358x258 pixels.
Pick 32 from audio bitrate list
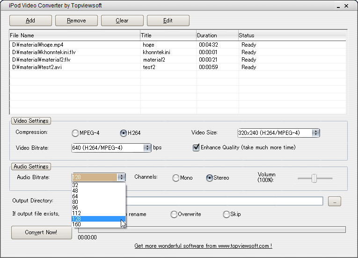pos(99,185)
